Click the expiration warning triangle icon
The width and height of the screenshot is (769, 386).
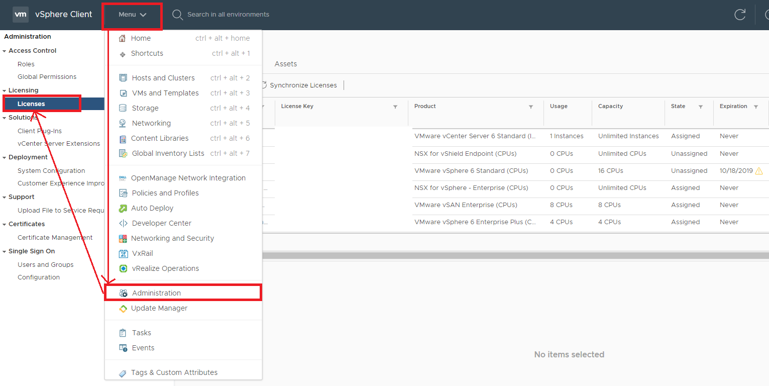point(759,171)
